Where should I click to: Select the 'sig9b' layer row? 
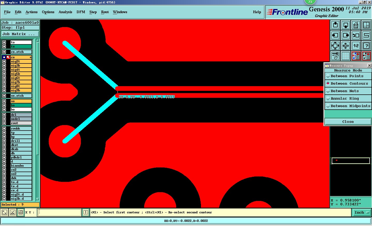click(21, 90)
